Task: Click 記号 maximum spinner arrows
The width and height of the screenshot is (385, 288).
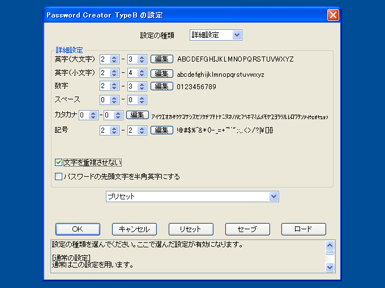Action: pos(142,130)
